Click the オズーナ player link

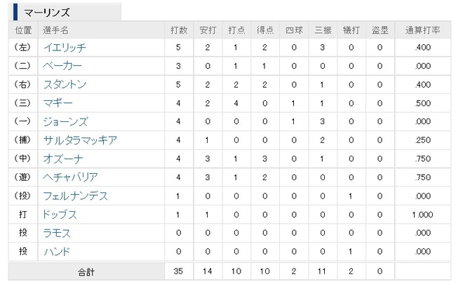point(63,158)
